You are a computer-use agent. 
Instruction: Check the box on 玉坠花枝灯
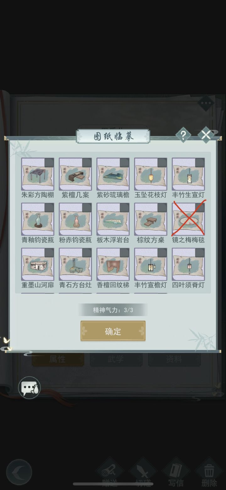click(x=162, y=163)
